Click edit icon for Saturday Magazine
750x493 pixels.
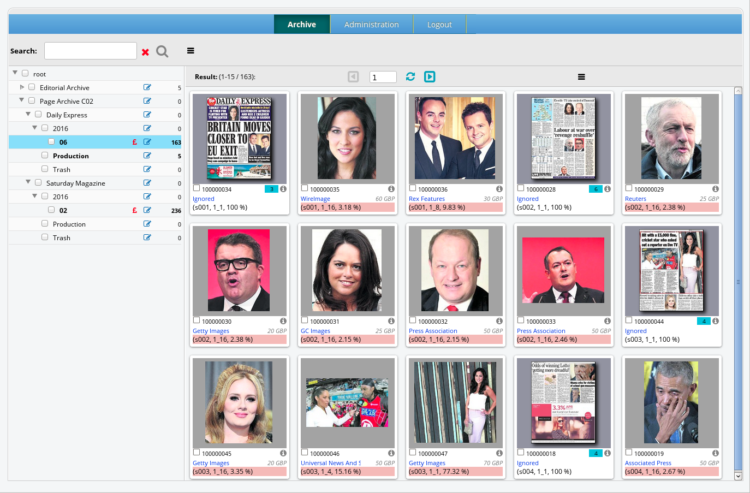tap(147, 183)
